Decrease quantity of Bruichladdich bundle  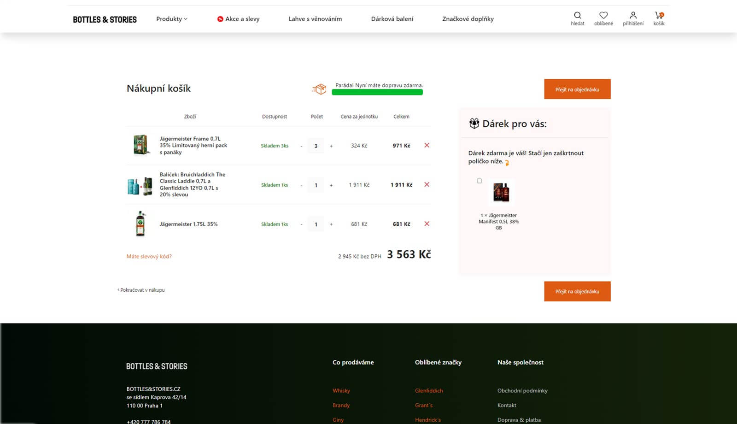[x=301, y=185]
